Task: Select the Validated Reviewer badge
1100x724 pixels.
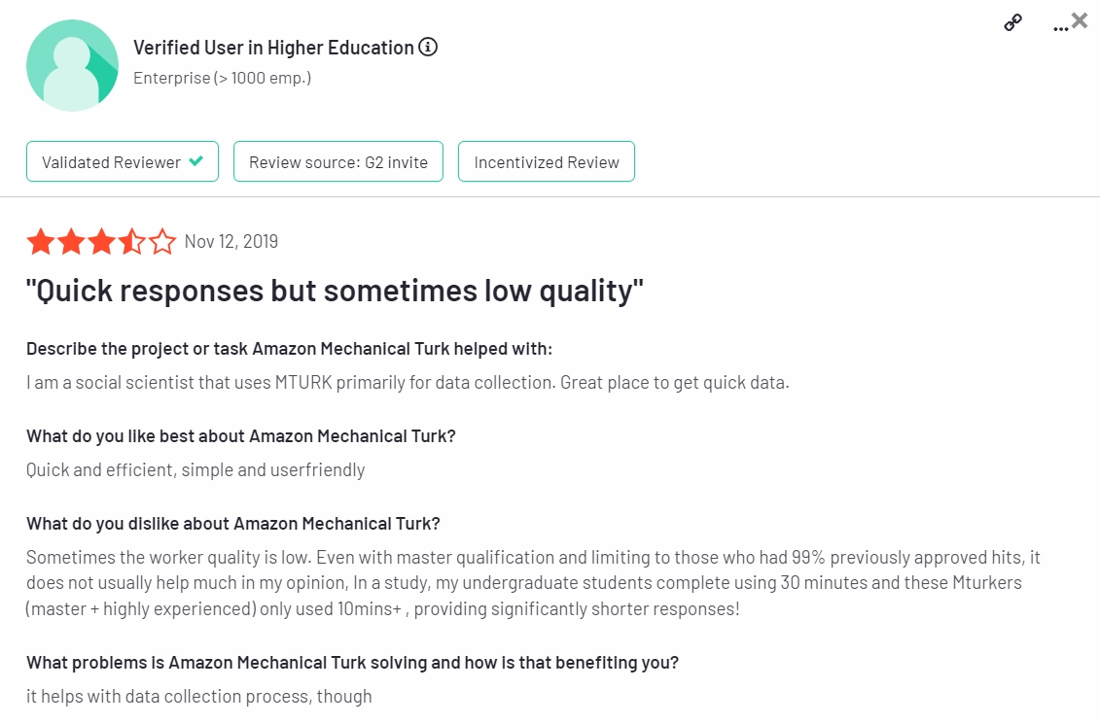Action: (x=123, y=162)
